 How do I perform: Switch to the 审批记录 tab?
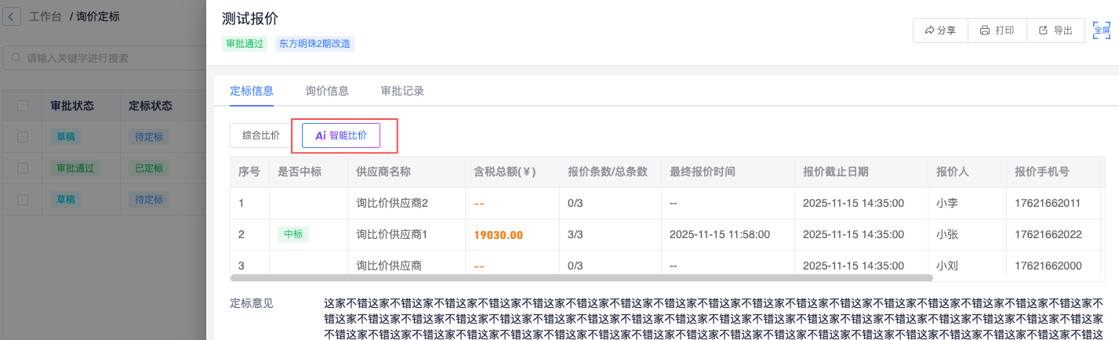coord(402,91)
